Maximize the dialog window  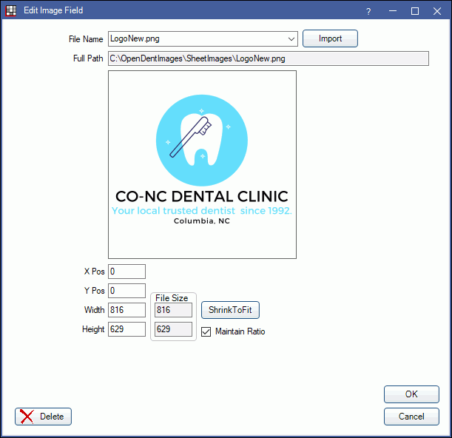point(415,11)
